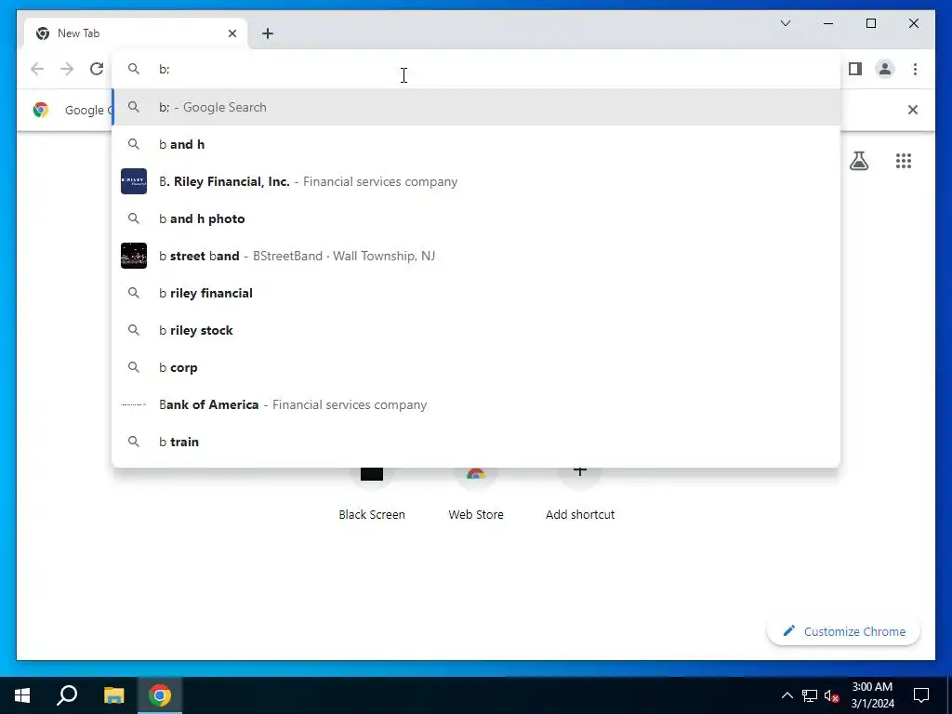Click Add shortcut

(x=580, y=495)
